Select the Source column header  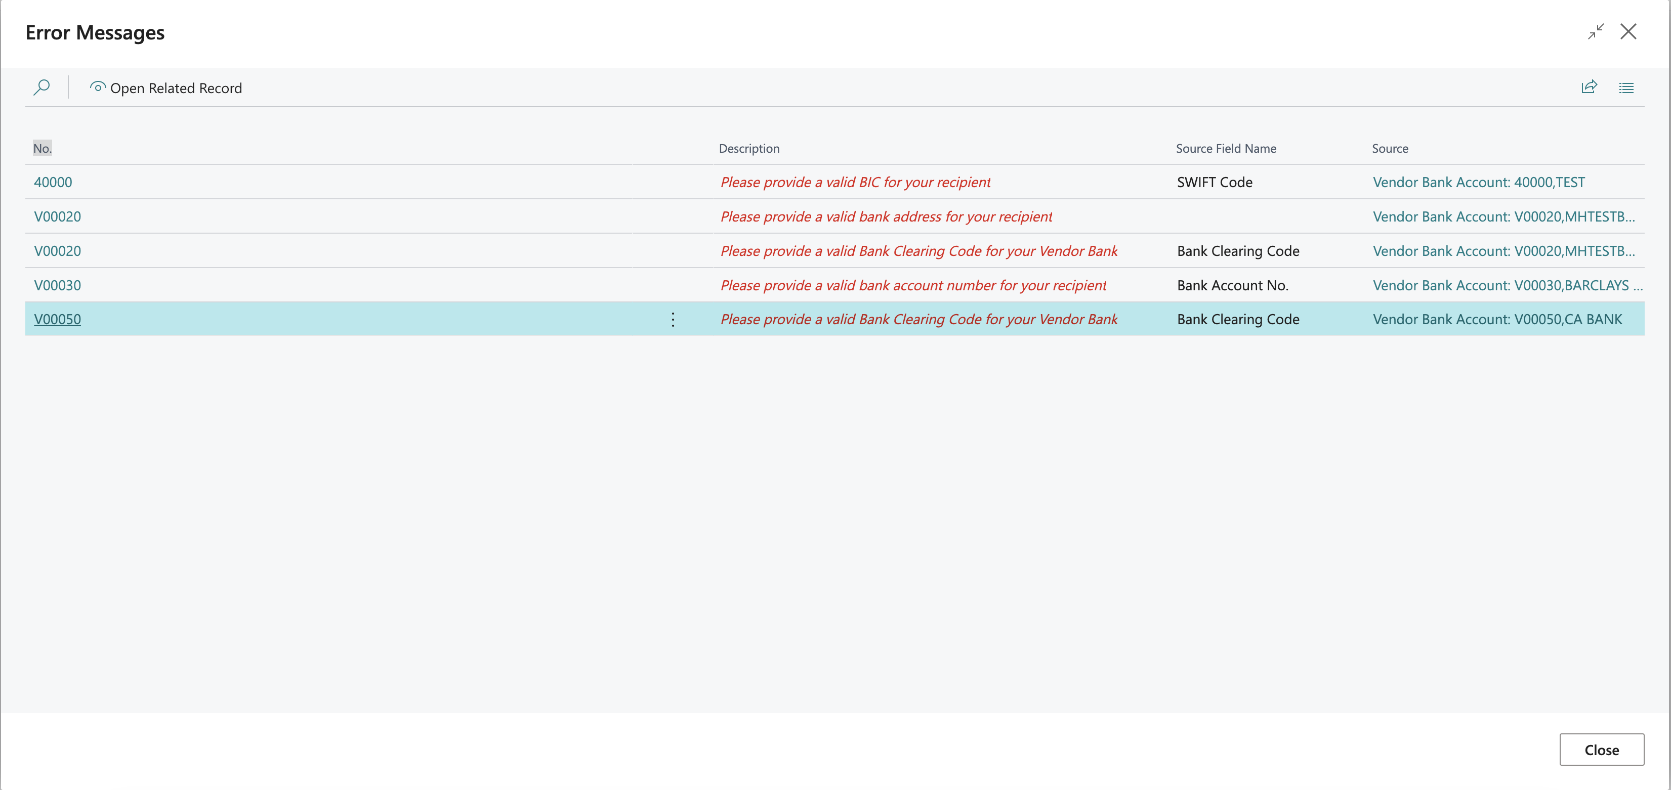point(1390,148)
